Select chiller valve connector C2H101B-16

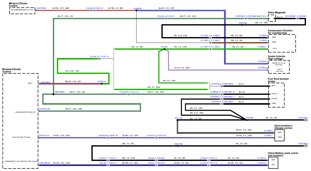(x=45, y=163)
